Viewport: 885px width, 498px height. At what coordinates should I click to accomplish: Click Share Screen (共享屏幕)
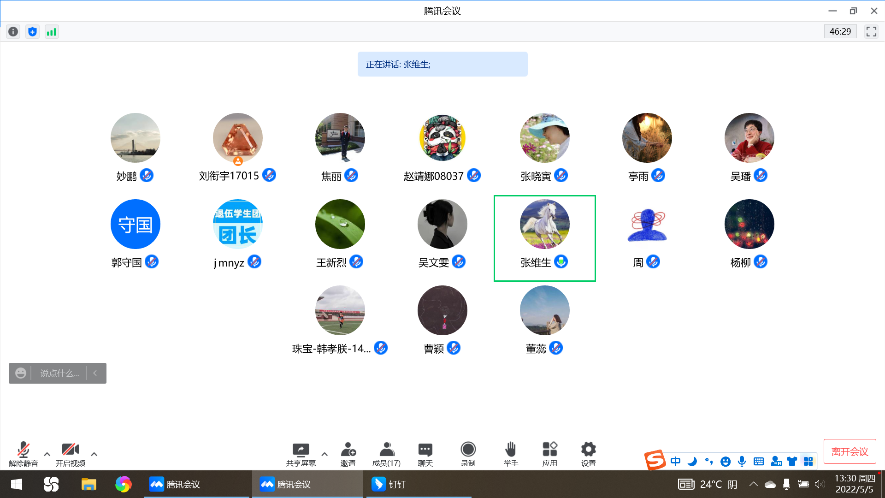(x=301, y=454)
